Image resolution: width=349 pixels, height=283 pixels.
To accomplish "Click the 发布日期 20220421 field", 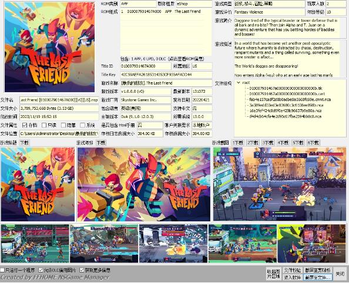I will click(202, 100).
